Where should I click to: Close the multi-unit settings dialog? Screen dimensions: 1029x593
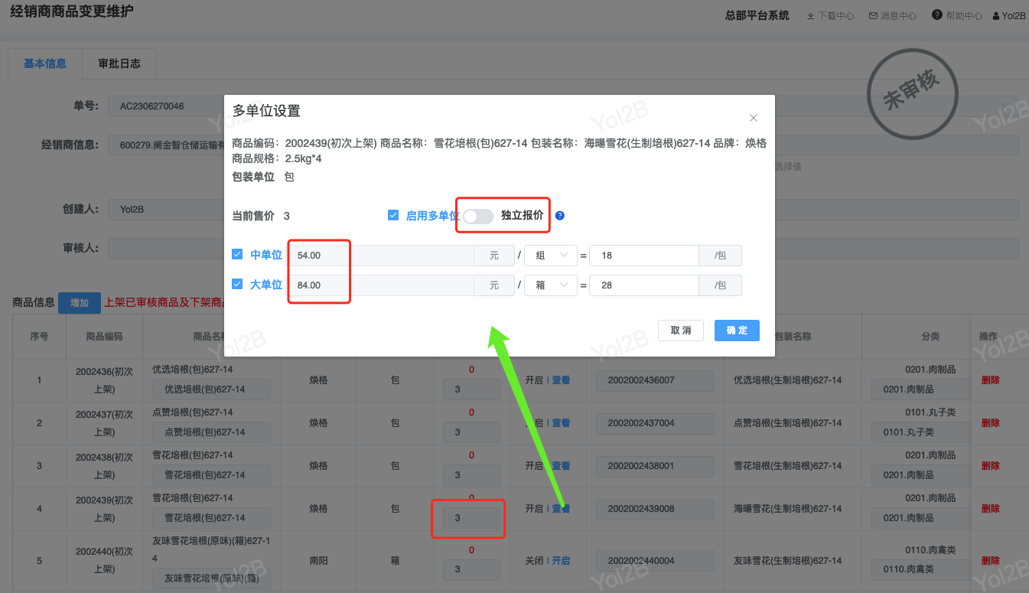click(754, 118)
